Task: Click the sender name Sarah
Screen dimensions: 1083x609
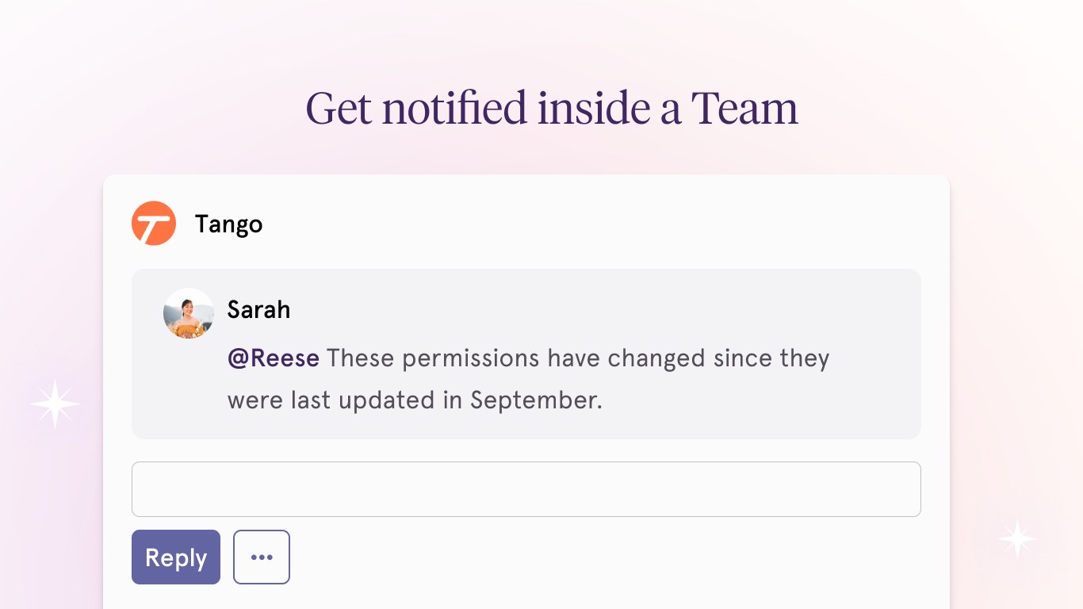Action: (x=258, y=309)
